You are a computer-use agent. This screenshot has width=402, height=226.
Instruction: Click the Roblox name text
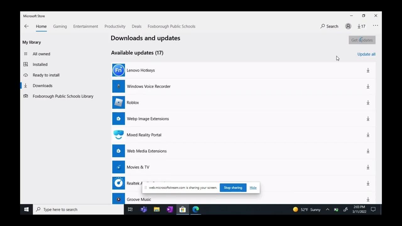[x=133, y=103]
